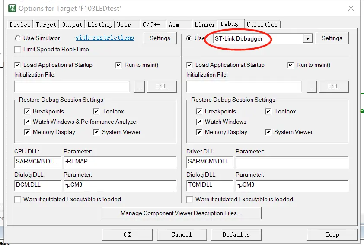The width and height of the screenshot is (364, 247).
Task: Click the simulator-side Edit... button
Action: click(162, 87)
